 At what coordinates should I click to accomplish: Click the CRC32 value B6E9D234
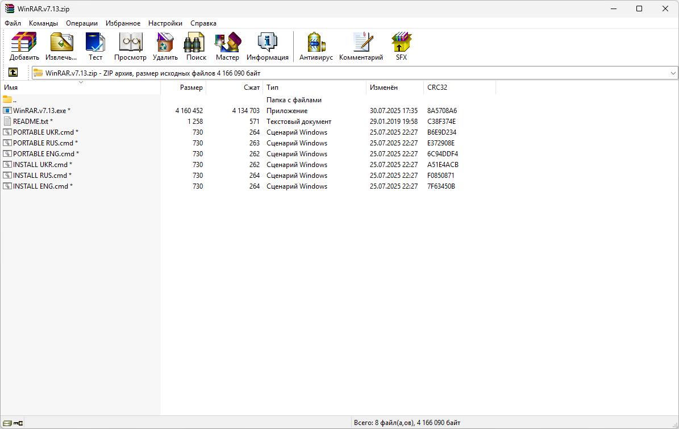pos(441,132)
